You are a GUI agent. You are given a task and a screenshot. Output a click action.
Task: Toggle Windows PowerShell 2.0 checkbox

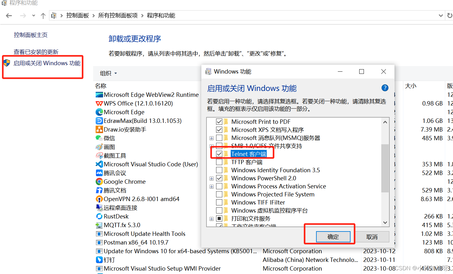click(219, 178)
